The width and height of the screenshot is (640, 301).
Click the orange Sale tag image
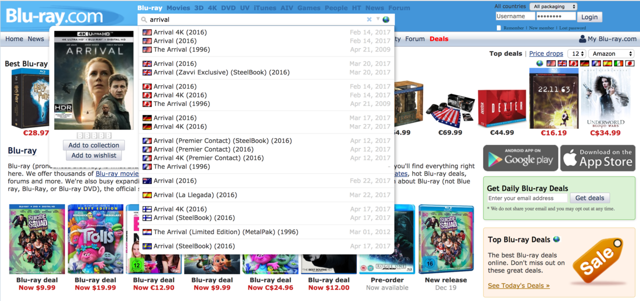click(599, 260)
